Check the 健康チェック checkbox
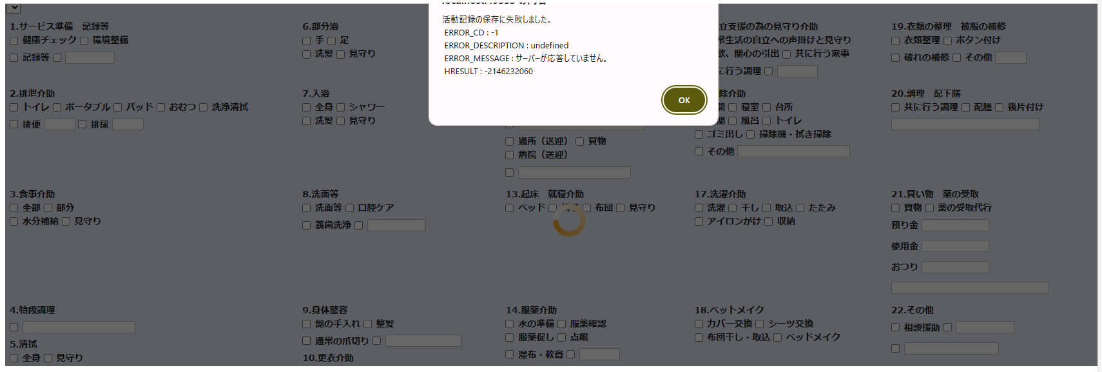This screenshot has width=1102, height=372. click(14, 41)
